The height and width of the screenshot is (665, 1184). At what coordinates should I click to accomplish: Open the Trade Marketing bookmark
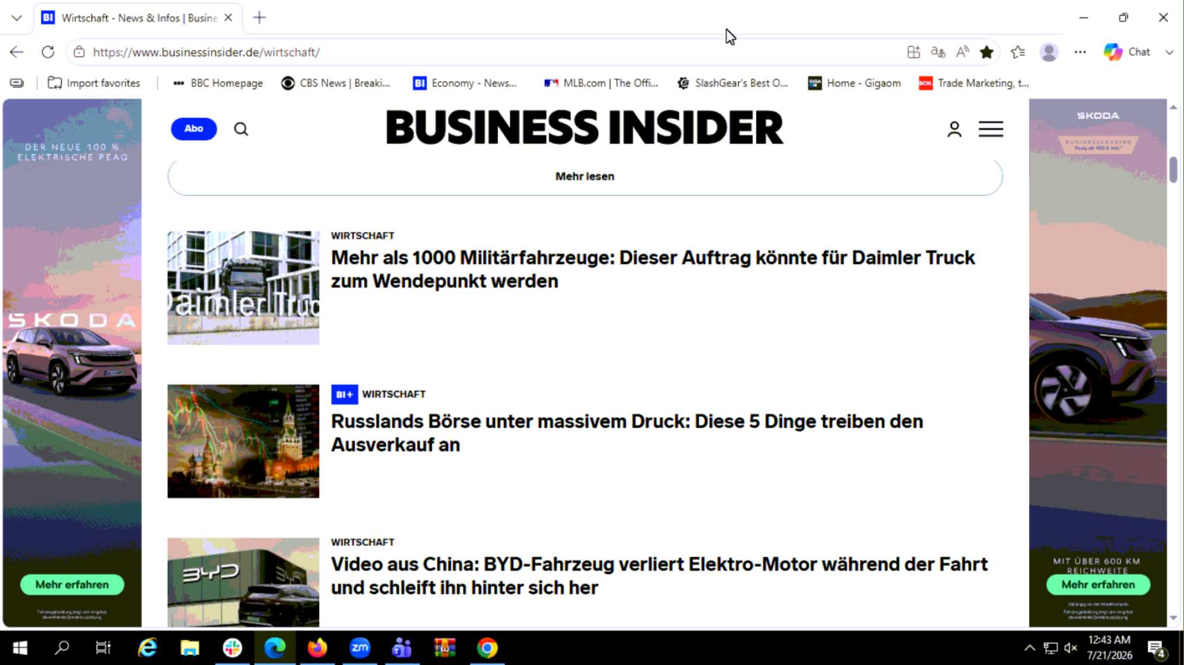(973, 83)
